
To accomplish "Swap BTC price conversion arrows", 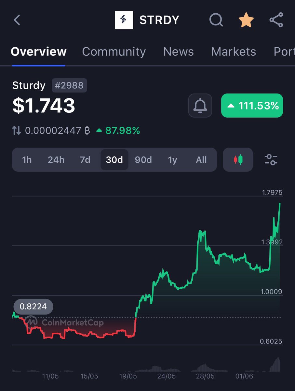I will pos(17,131).
